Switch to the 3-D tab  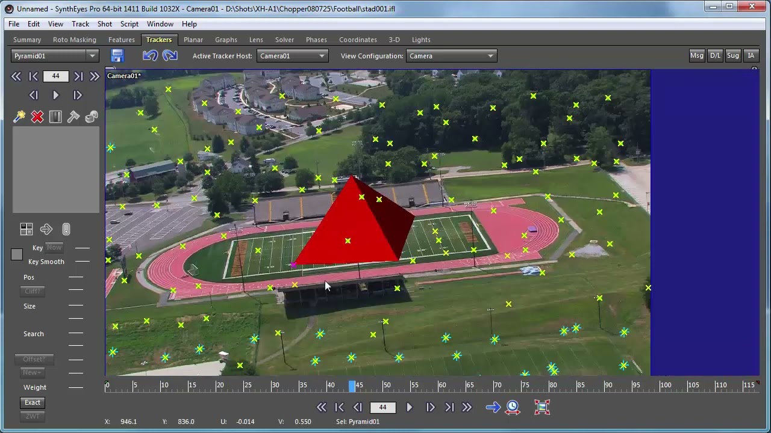point(394,40)
